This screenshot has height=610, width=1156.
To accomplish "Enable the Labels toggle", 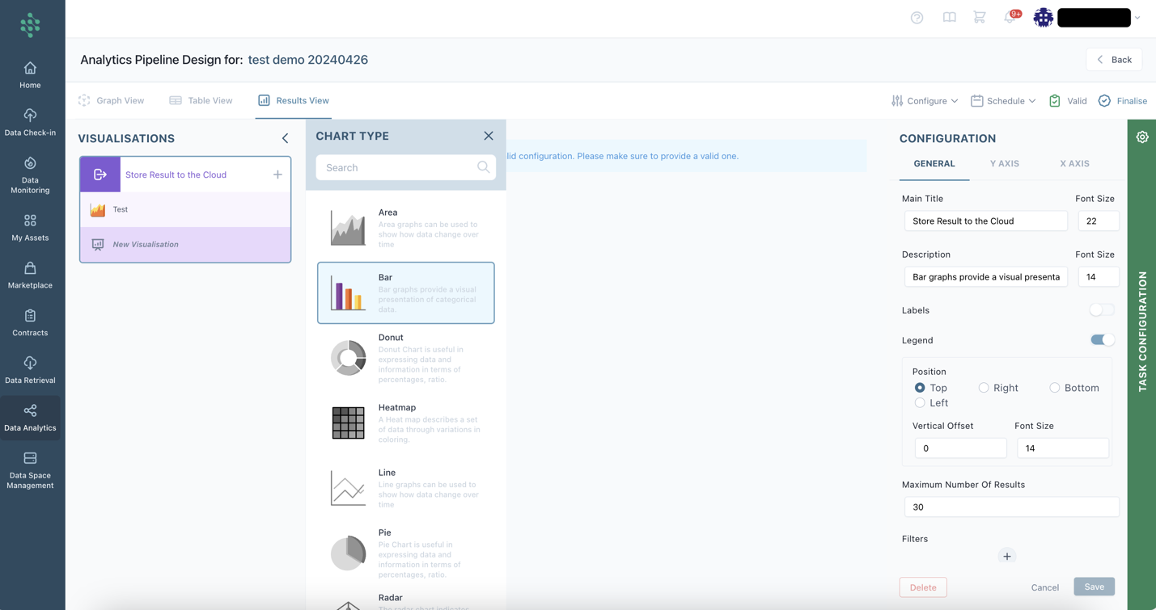I will 1101,310.
